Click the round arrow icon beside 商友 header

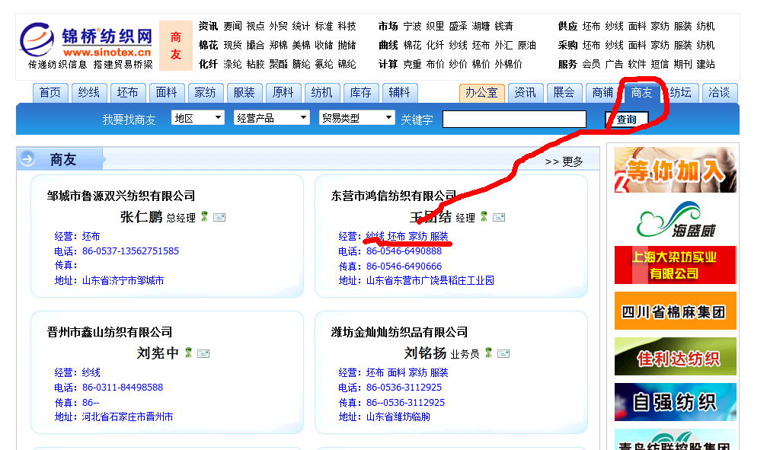(x=28, y=159)
